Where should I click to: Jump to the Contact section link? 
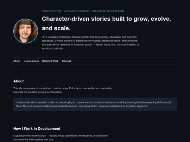[x=66, y=61]
